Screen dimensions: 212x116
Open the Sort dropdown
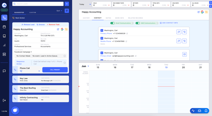click(x=59, y=11)
